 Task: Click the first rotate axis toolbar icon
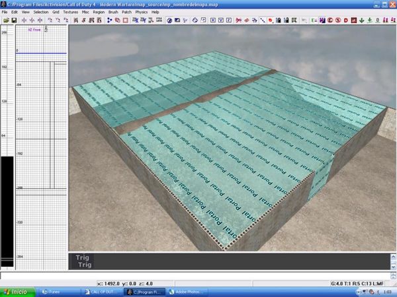(x=50, y=20)
